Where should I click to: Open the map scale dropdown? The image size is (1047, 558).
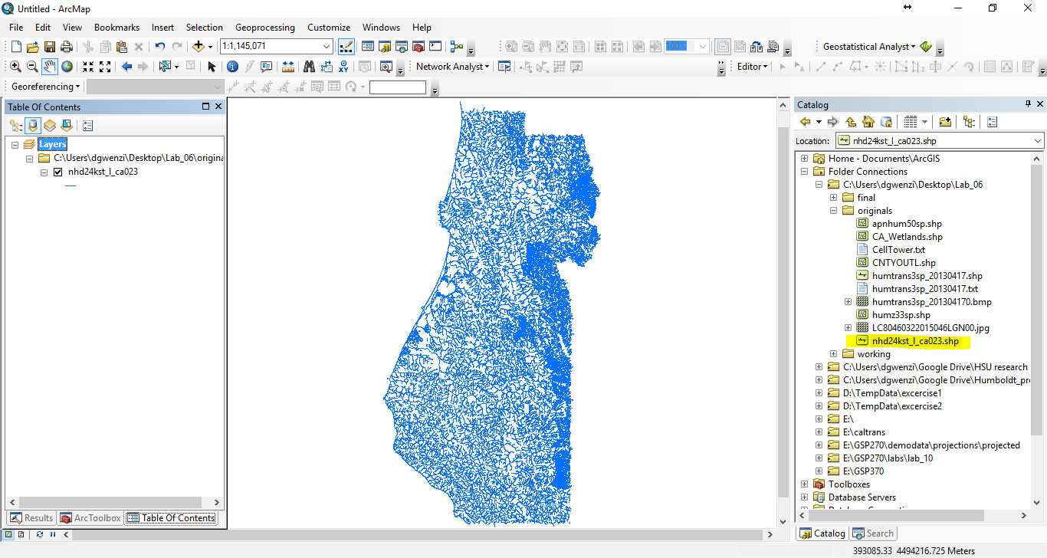coord(327,47)
